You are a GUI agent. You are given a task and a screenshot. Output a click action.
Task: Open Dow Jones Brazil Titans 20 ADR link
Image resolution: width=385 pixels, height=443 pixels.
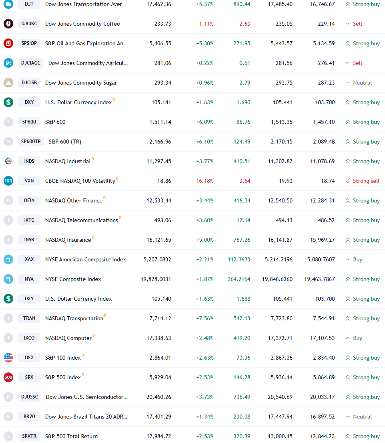pos(86,417)
